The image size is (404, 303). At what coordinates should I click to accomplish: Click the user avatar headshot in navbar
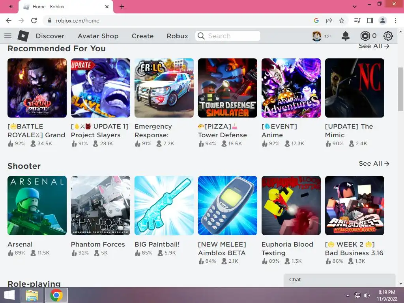click(317, 36)
